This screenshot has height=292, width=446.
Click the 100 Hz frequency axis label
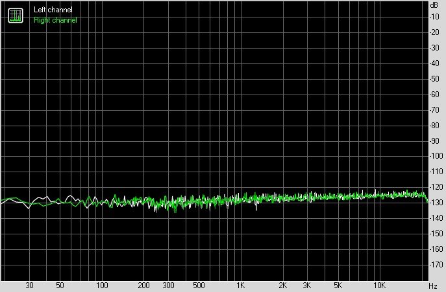[x=102, y=286]
